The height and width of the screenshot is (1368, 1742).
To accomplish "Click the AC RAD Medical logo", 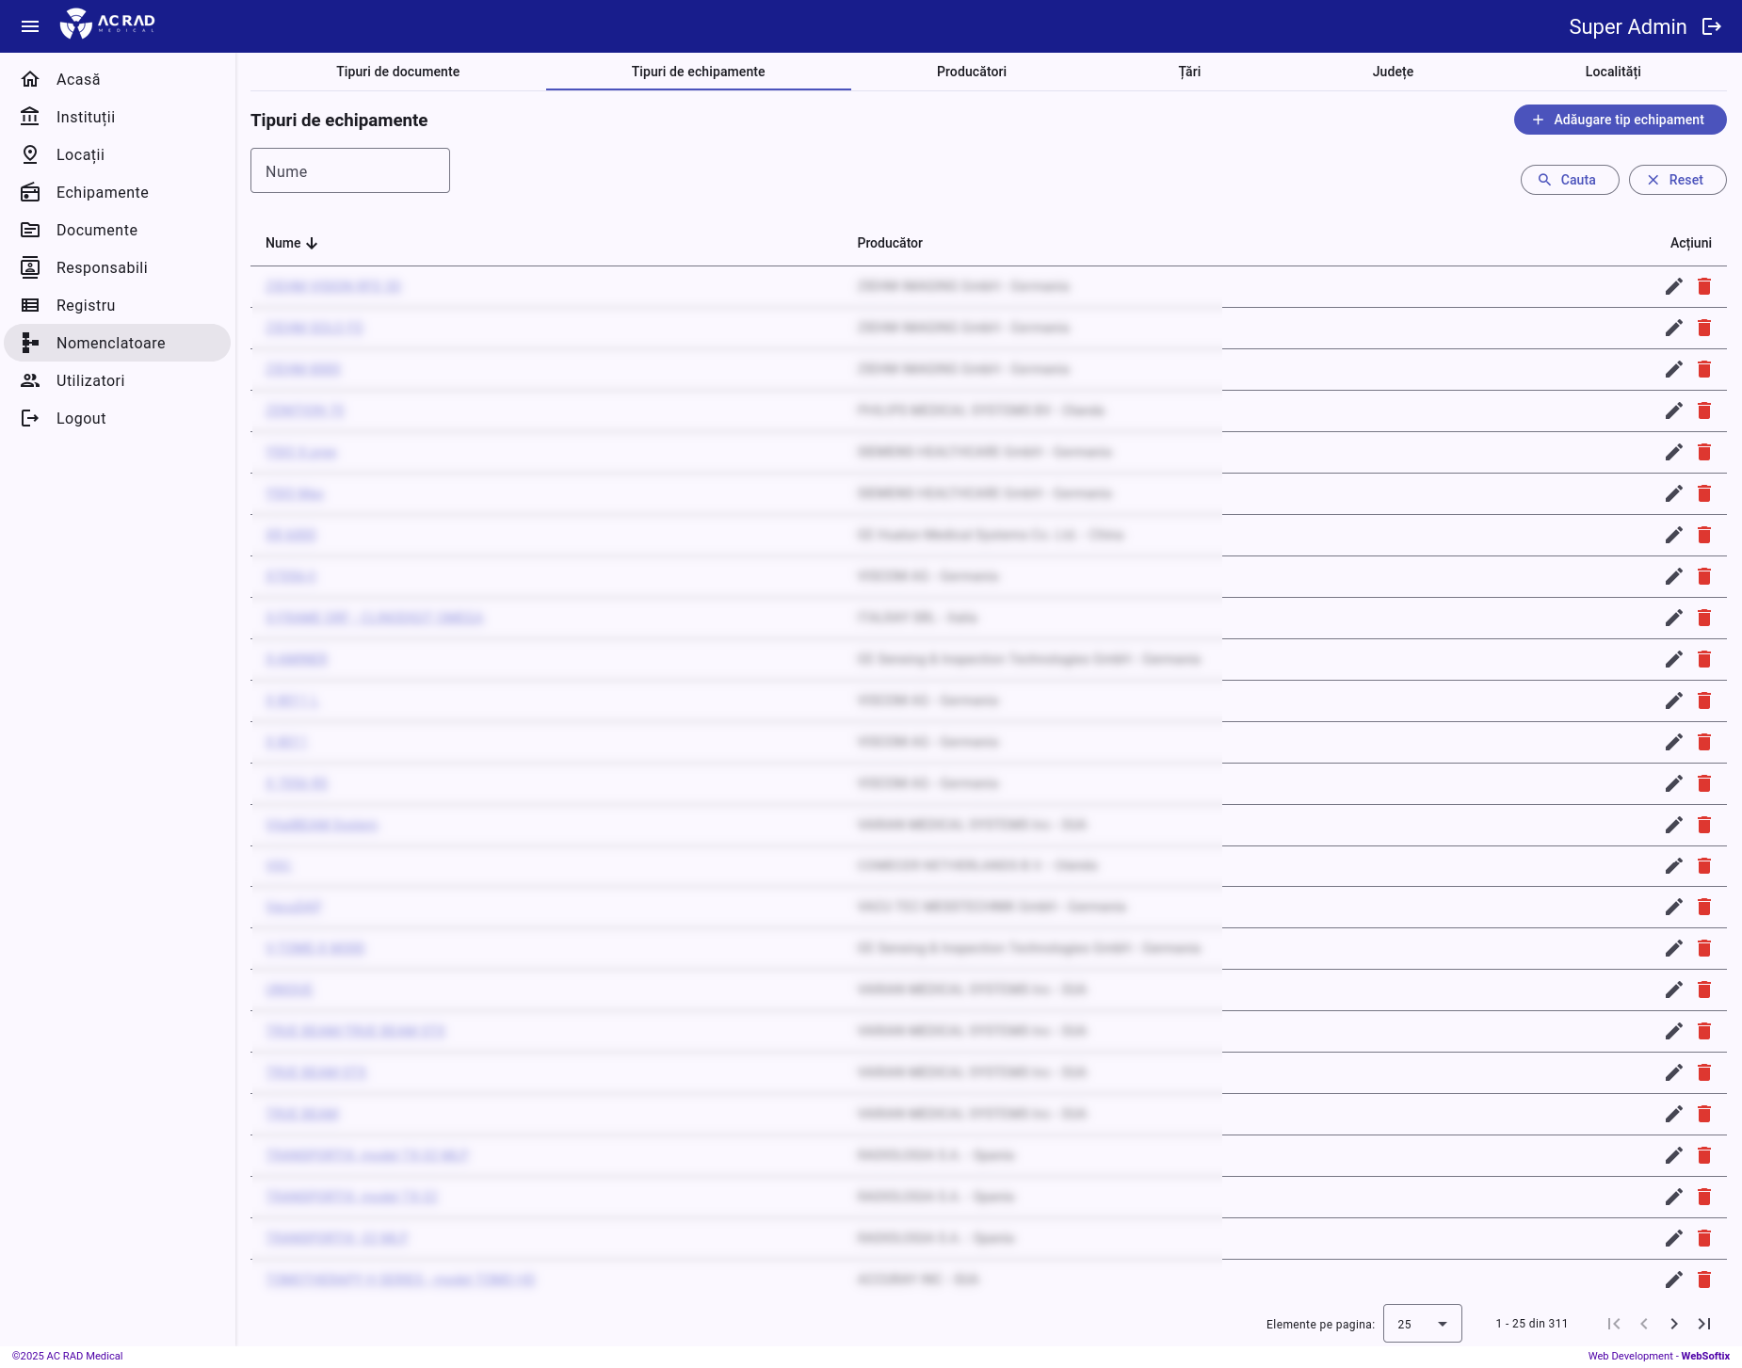I will click(107, 24).
